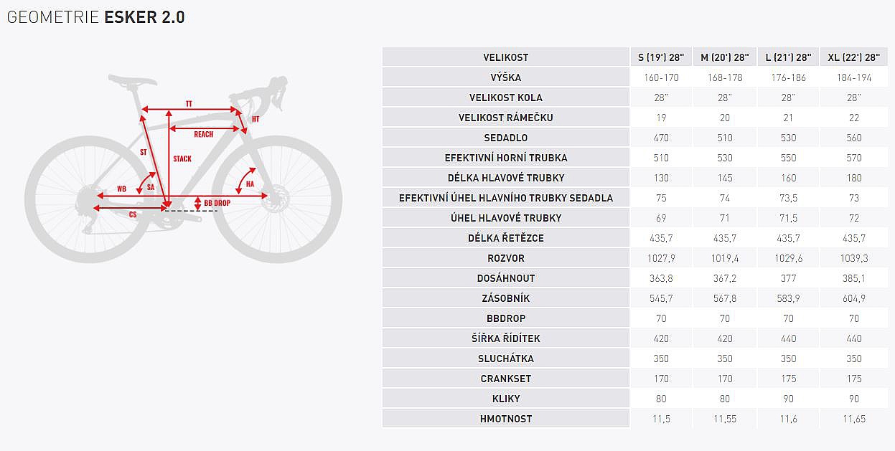Viewport: 895px width, 451px height.
Task: Click the STACK label on bike diagram
Action: [182, 158]
